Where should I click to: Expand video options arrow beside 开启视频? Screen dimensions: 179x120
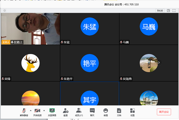pos(44,110)
